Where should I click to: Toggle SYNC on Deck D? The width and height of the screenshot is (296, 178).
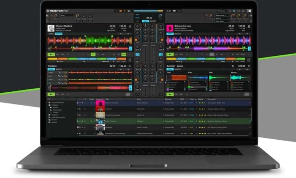[170, 69]
